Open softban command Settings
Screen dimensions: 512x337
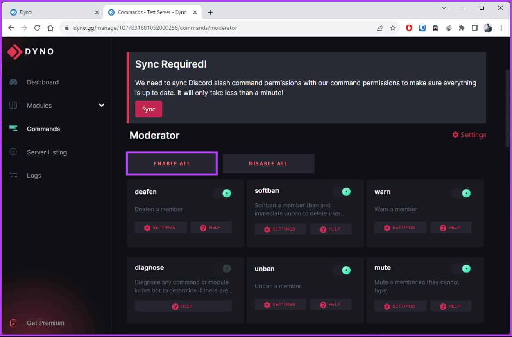(281, 229)
